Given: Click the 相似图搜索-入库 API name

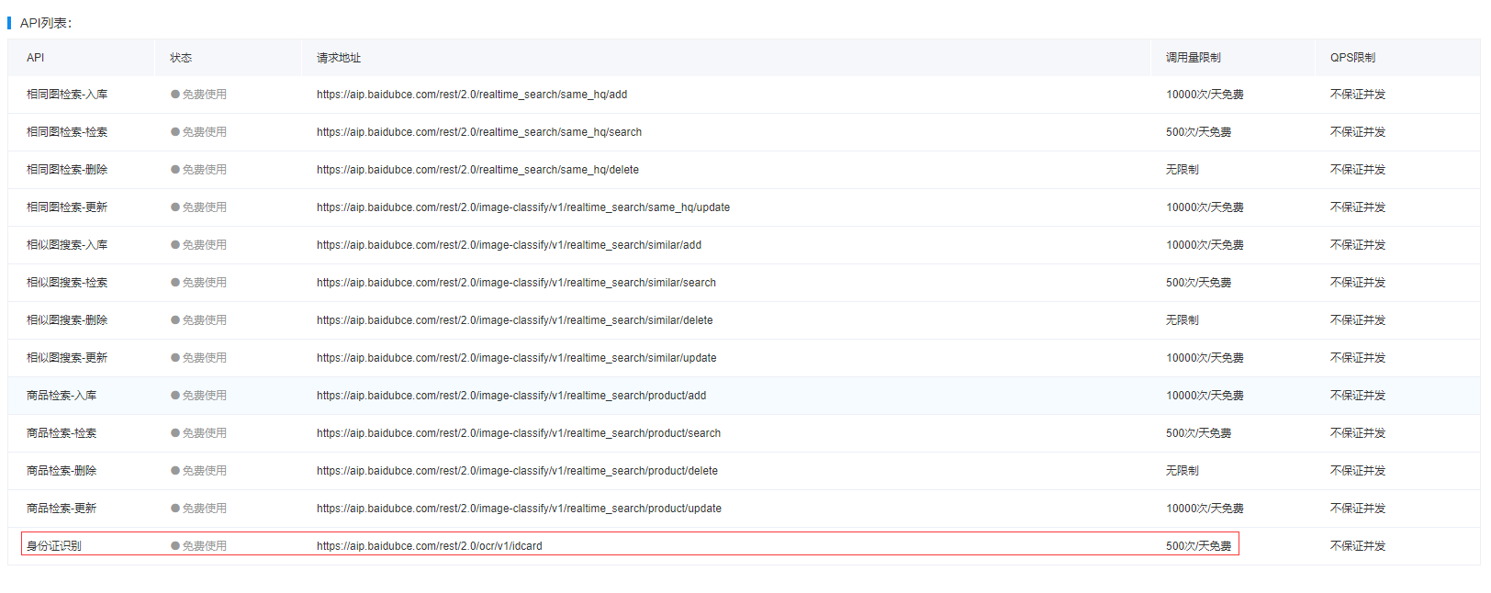Looking at the screenshot, I should click(x=67, y=245).
